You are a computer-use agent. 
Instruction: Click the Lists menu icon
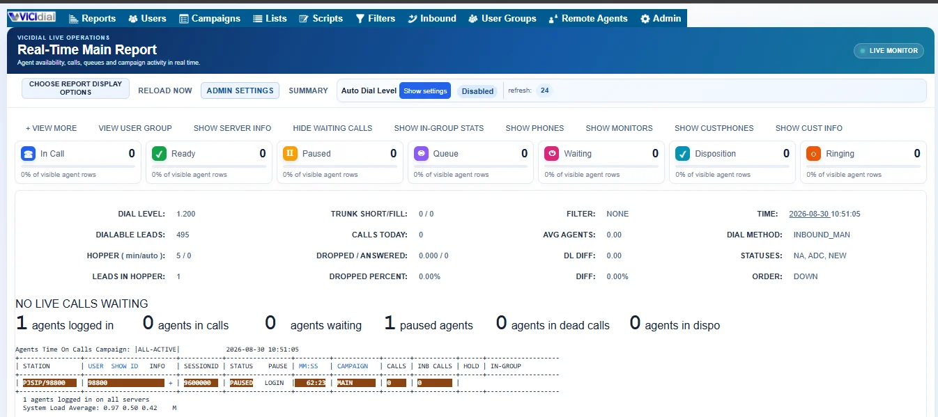[258, 19]
